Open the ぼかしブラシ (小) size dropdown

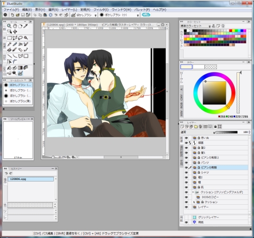click(x=138, y=15)
